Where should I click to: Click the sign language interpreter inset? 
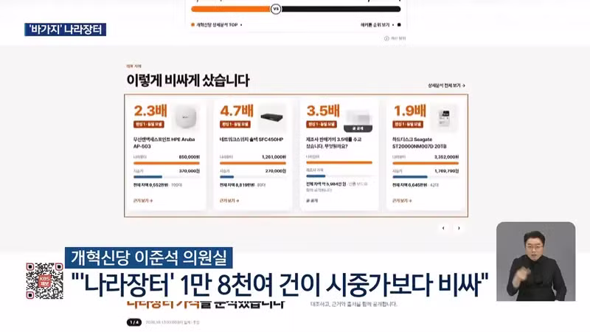pyautogui.click(x=536, y=262)
